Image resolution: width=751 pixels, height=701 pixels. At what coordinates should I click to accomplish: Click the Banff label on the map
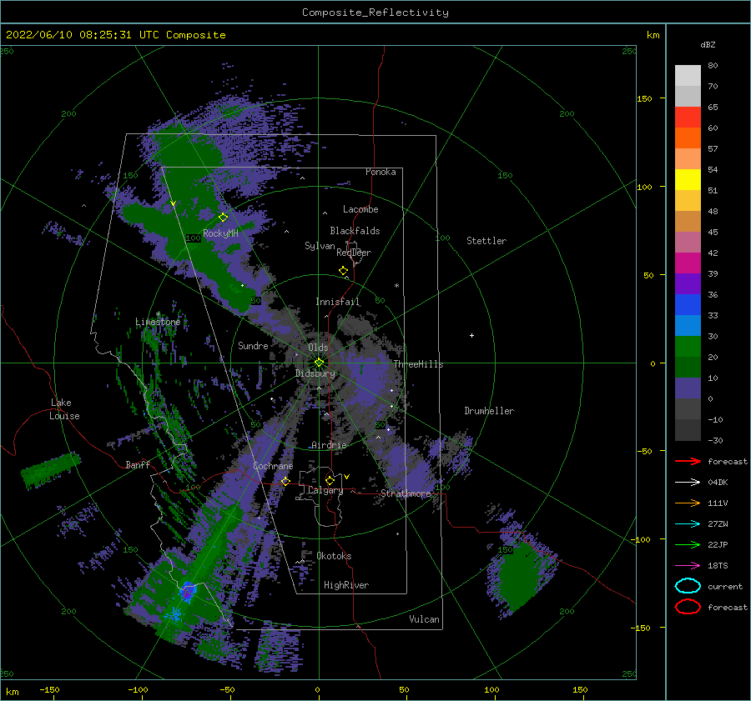pyautogui.click(x=138, y=464)
